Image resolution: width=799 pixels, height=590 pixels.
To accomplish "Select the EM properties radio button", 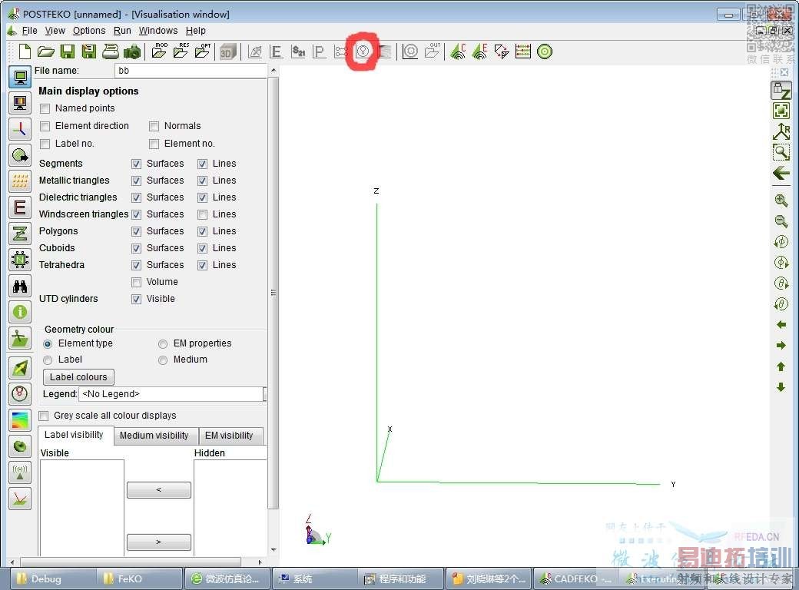I will 163,344.
